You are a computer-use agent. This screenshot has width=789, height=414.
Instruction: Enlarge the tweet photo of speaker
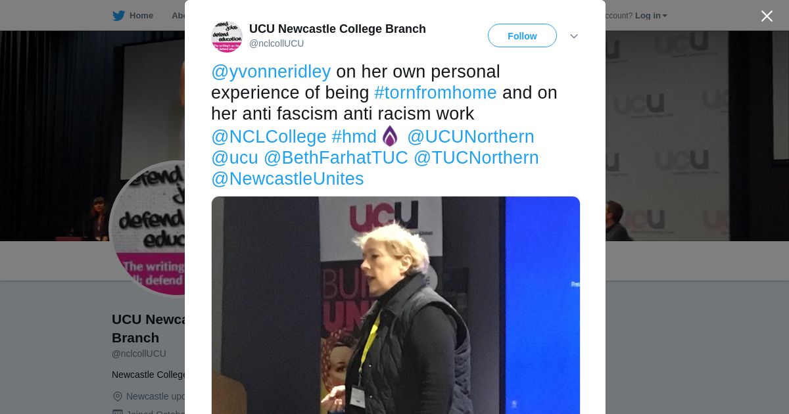396,305
